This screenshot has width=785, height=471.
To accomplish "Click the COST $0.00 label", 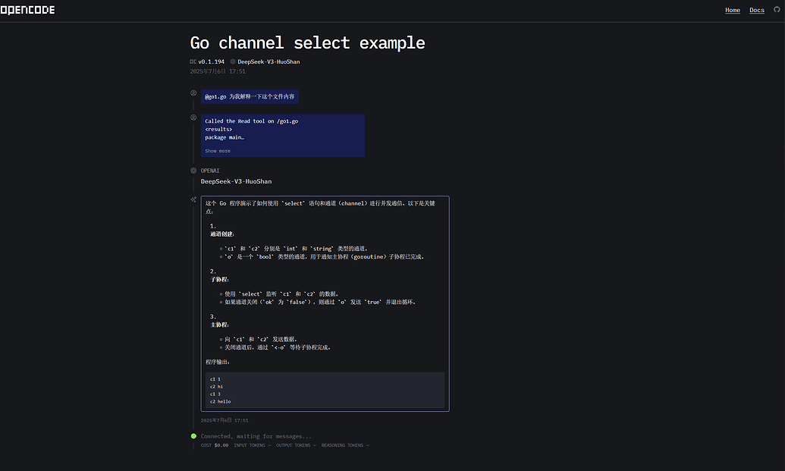I will pos(215,445).
